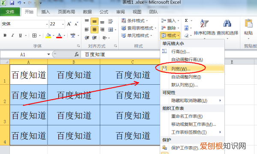This screenshot has width=257, height=154.
Task: Decrease indent icon
Action: (87, 38)
